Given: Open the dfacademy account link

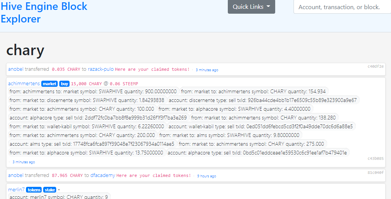Looking at the screenshot, I should pos(103,175).
